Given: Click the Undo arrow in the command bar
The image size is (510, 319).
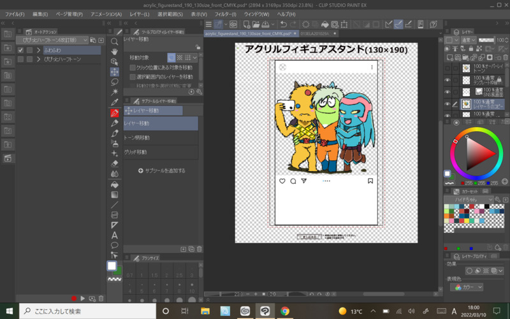Looking at the screenshot, I should [x=284, y=25].
